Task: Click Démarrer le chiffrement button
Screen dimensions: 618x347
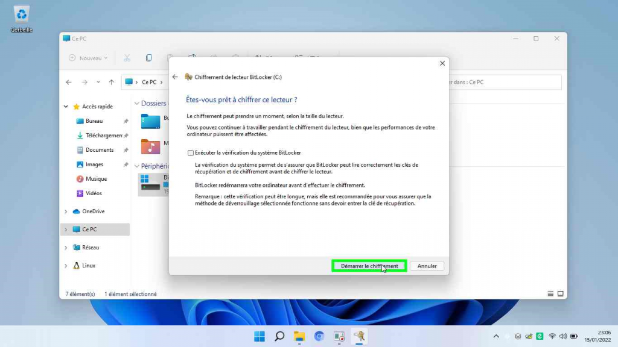Action: tap(369, 266)
